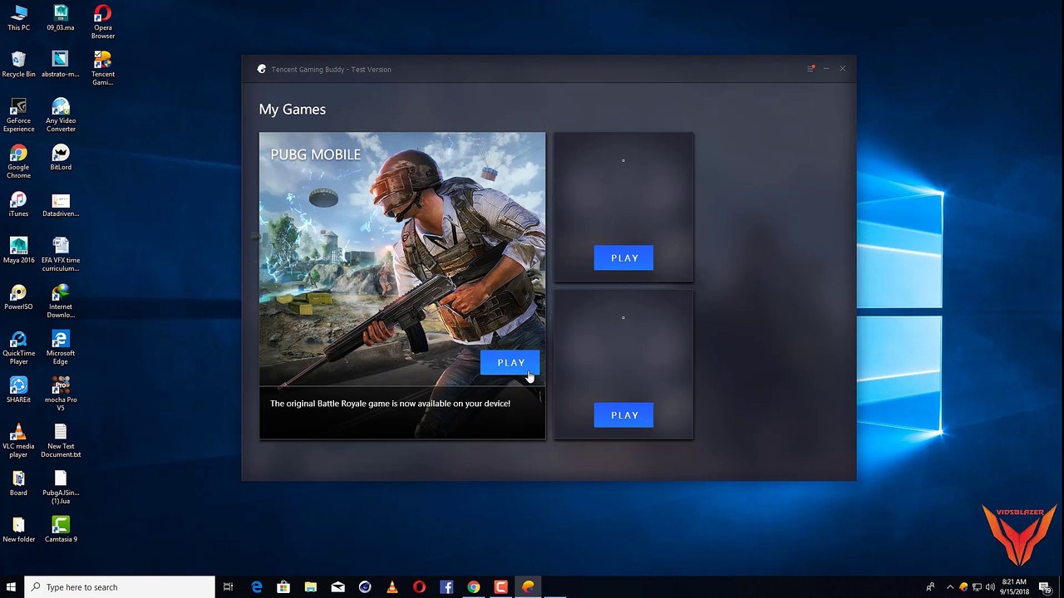Select the 09_03.ma file on desktop
The image size is (1064, 598).
pyautogui.click(x=60, y=17)
